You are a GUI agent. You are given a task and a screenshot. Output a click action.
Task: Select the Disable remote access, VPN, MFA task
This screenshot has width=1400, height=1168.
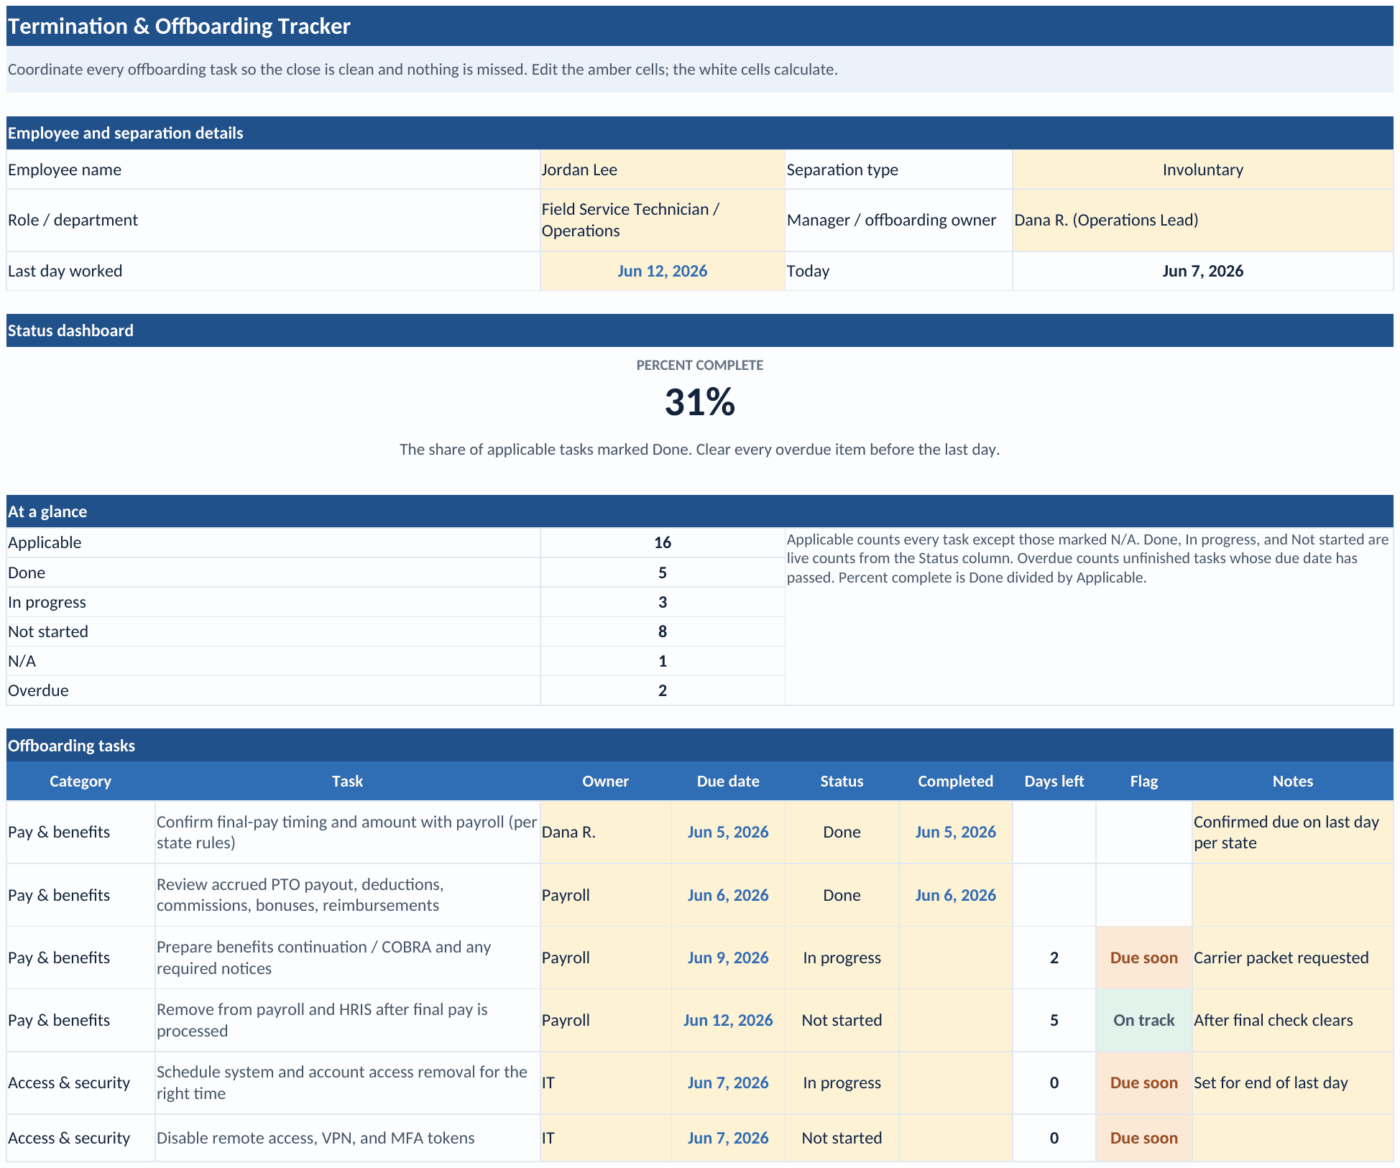[347, 1138]
